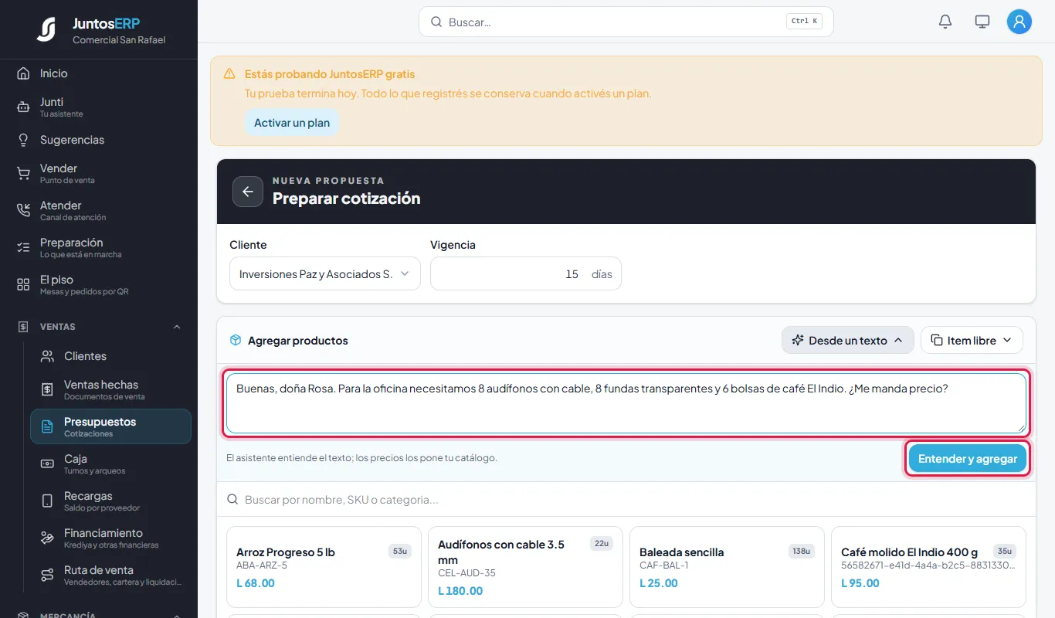Image resolution: width=1055 pixels, height=618 pixels.
Task: Collapse the Desde un texto panel
Action: [848, 340]
